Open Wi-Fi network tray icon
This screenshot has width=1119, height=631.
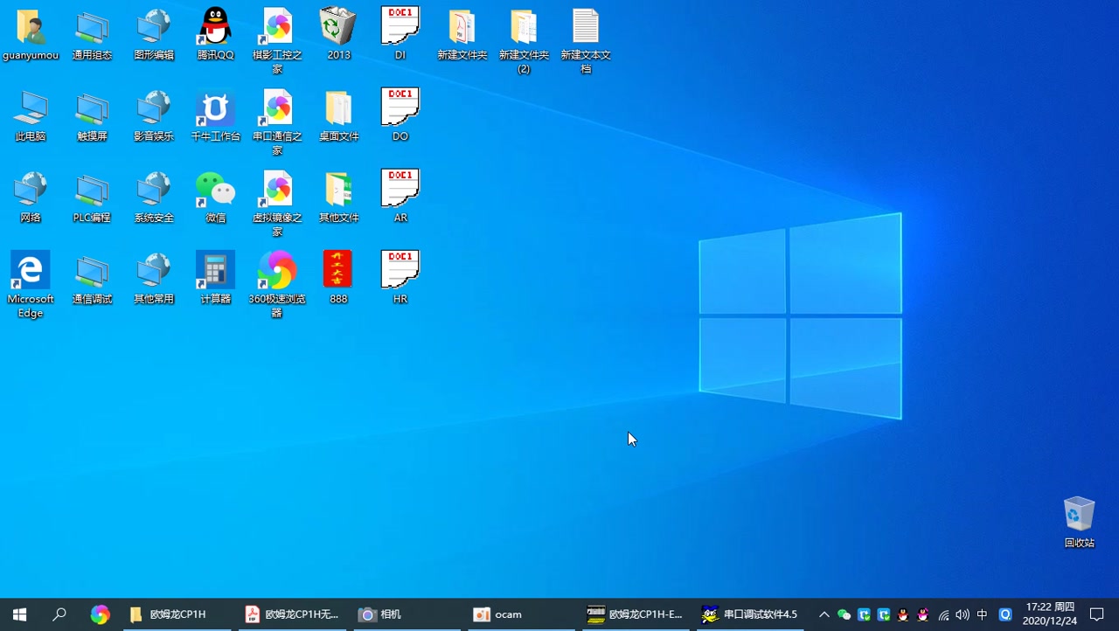click(x=943, y=614)
